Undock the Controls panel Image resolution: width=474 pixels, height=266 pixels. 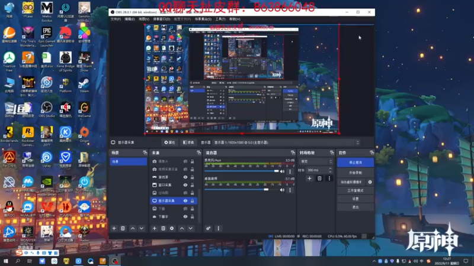click(372, 153)
